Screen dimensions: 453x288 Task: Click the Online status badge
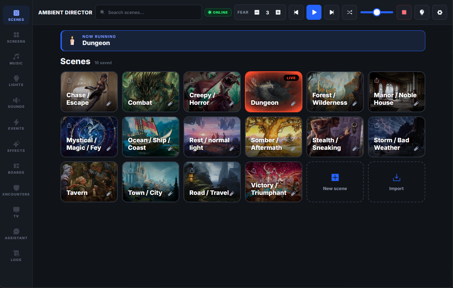(218, 12)
